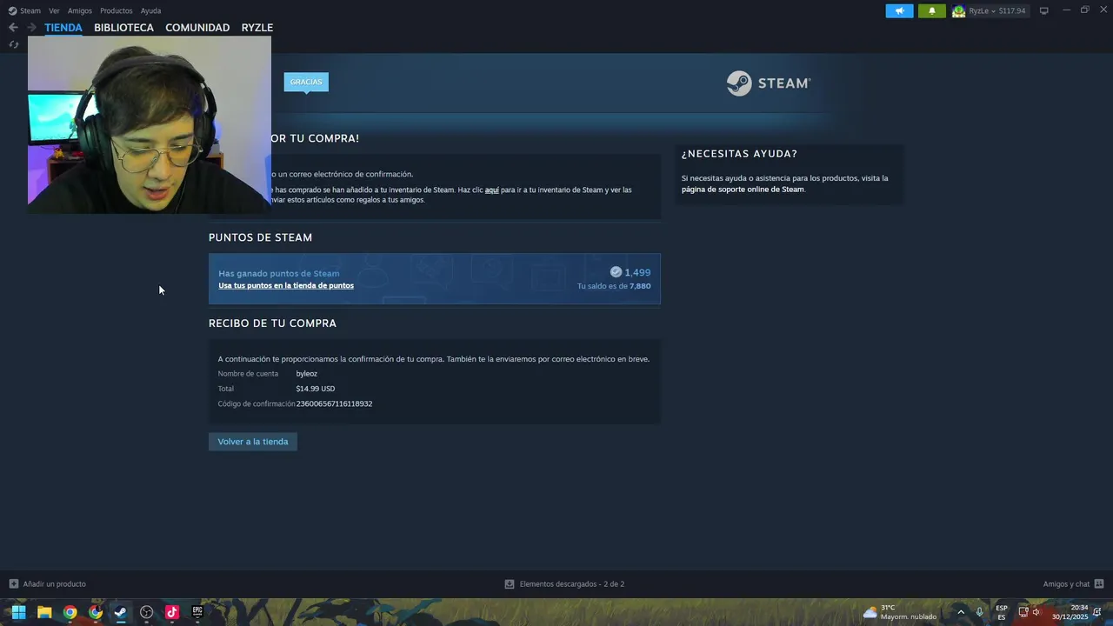
Task: Open the Productos menu
Action: [116, 10]
